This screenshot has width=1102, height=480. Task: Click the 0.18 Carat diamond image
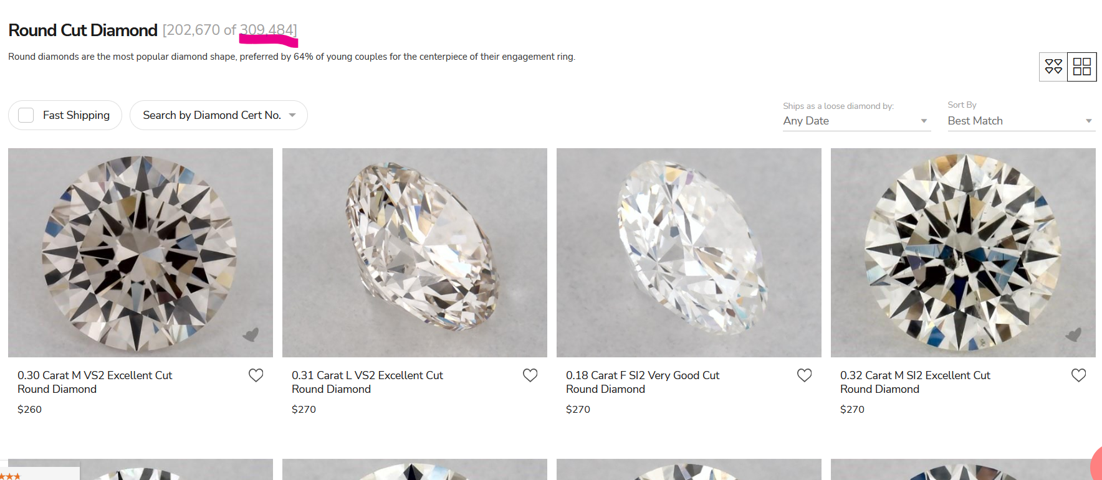689,252
